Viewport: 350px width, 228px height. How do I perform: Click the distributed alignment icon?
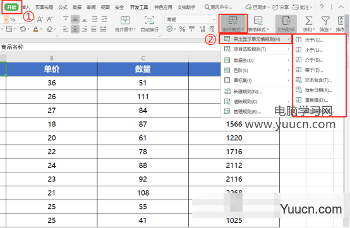(x=103, y=29)
